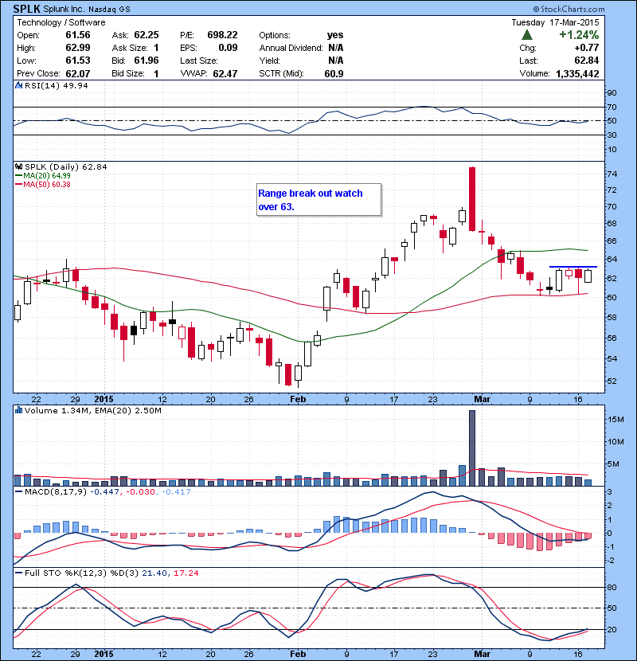Click the Annual Dividend label
Screen dimensions: 637x661
click(x=291, y=48)
